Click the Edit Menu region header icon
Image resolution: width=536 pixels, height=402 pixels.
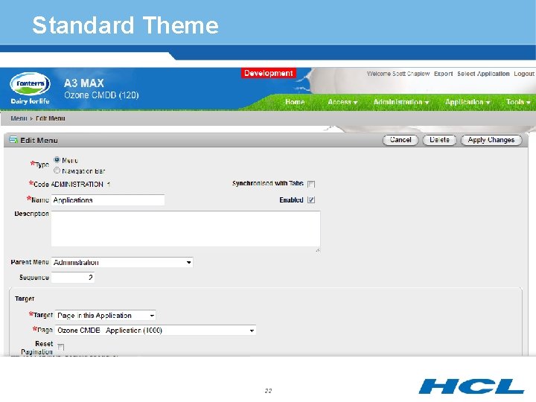(13, 140)
